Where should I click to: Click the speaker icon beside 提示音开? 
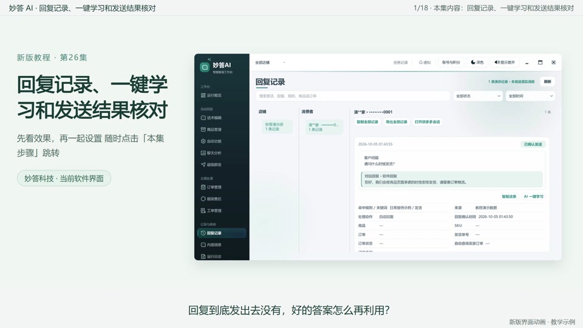497,62
